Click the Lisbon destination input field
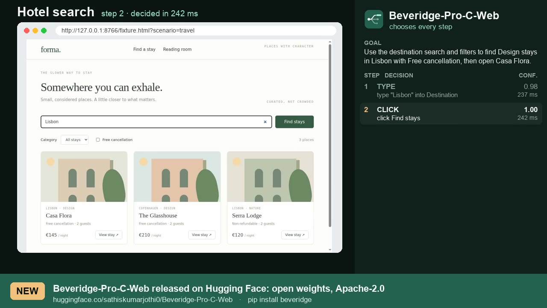The width and height of the screenshot is (547, 308). (x=156, y=122)
